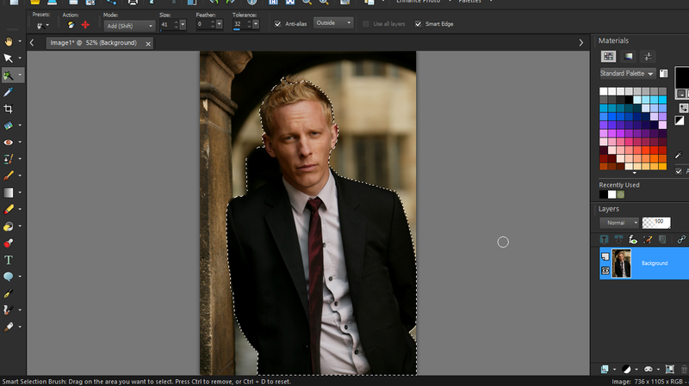689x386 pixels.
Task: Open the Palettes menu
Action: click(x=469, y=2)
